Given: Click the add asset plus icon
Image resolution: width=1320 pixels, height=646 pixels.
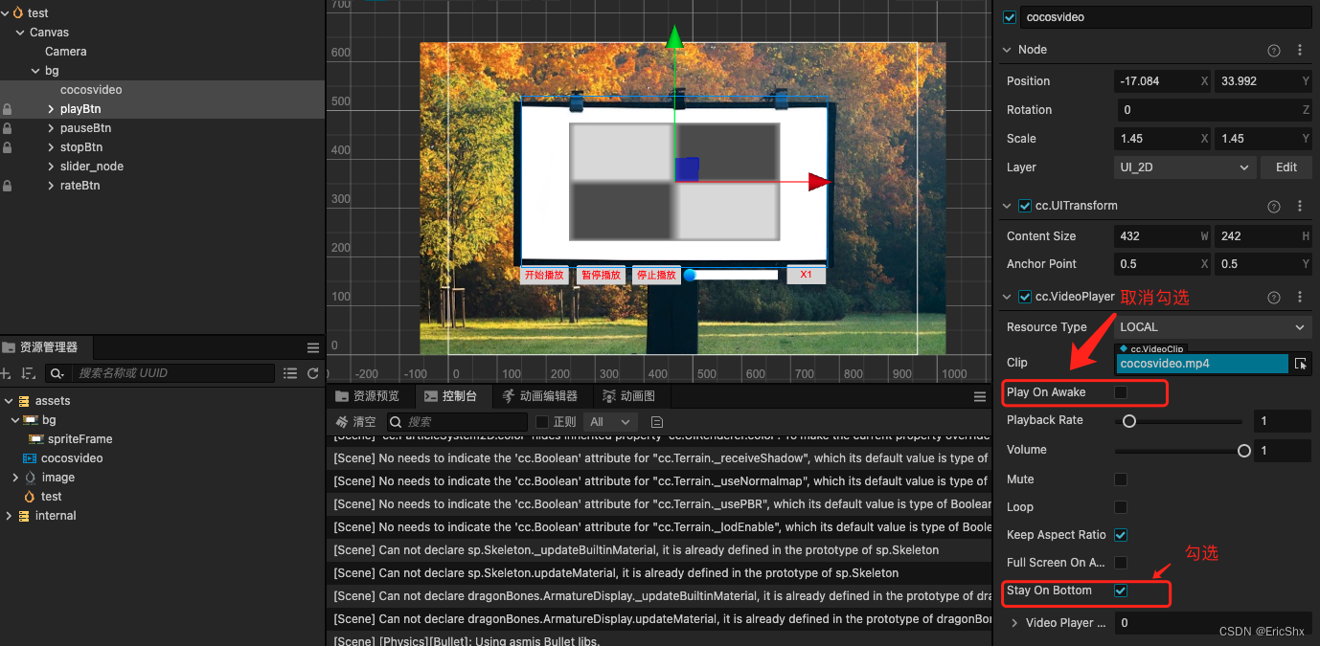Looking at the screenshot, I should [6, 373].
